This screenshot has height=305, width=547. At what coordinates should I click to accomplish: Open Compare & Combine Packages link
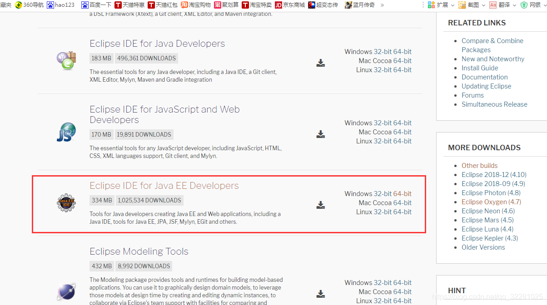[492, 45]
